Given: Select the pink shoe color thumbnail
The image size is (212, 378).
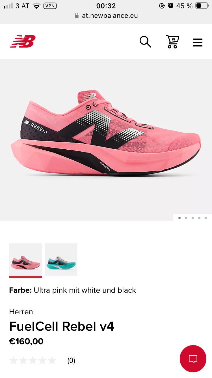Looking at the screenshot, I should 25,260.
